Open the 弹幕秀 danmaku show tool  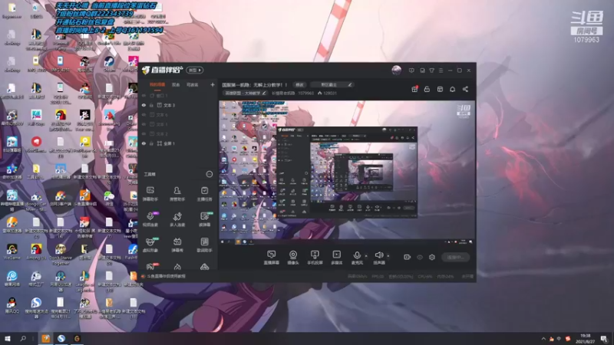(x=177, y=245)
